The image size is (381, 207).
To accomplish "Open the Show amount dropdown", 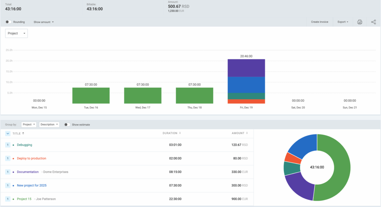I will click(x=44, y=22).
